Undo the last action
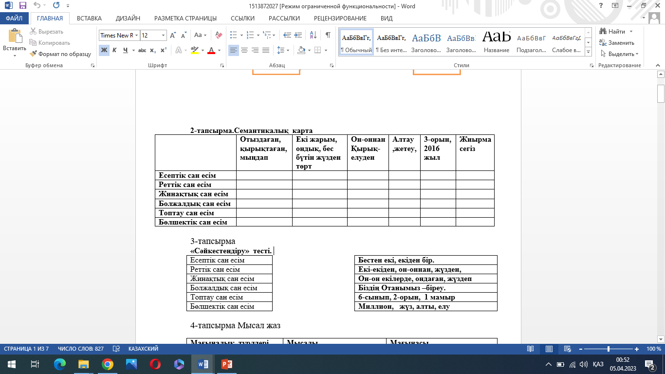Screen dimensions: 665x374 point(37,6)
